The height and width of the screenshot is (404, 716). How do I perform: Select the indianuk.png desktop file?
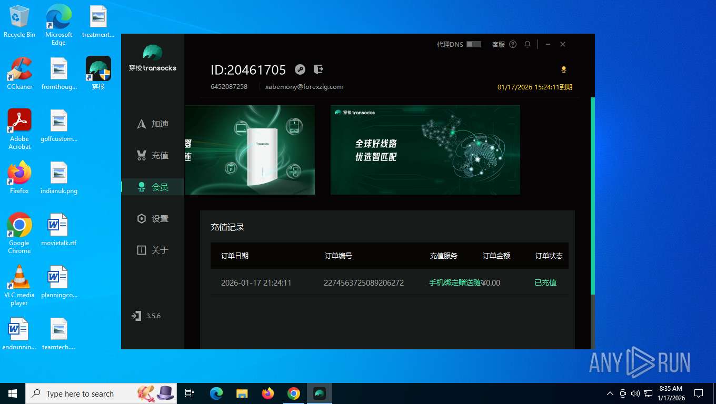(59, 177)
